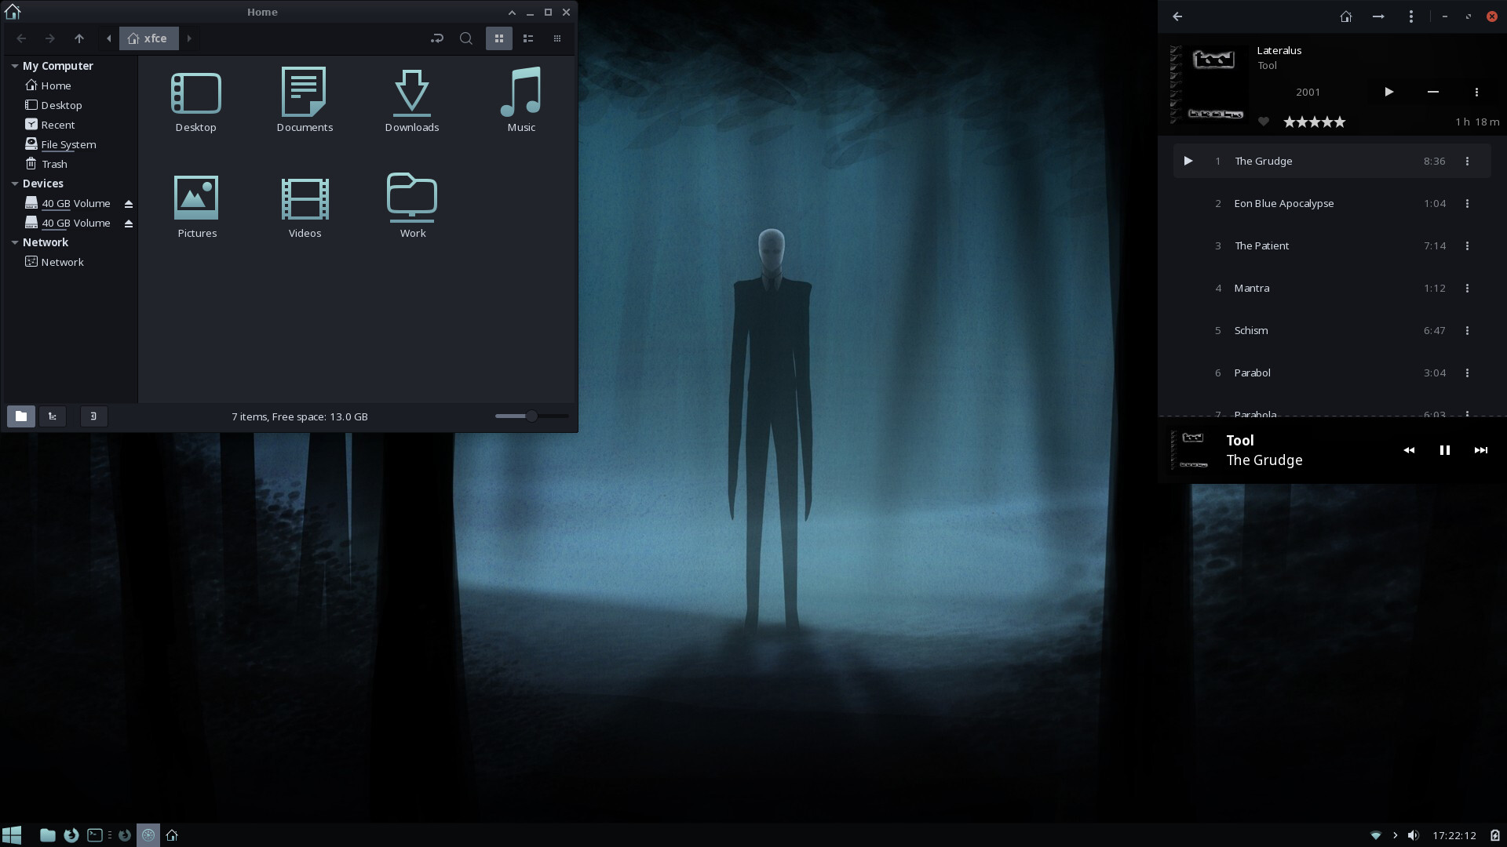Toggle the heart favorite on Lateralus

coord(1264,122)
